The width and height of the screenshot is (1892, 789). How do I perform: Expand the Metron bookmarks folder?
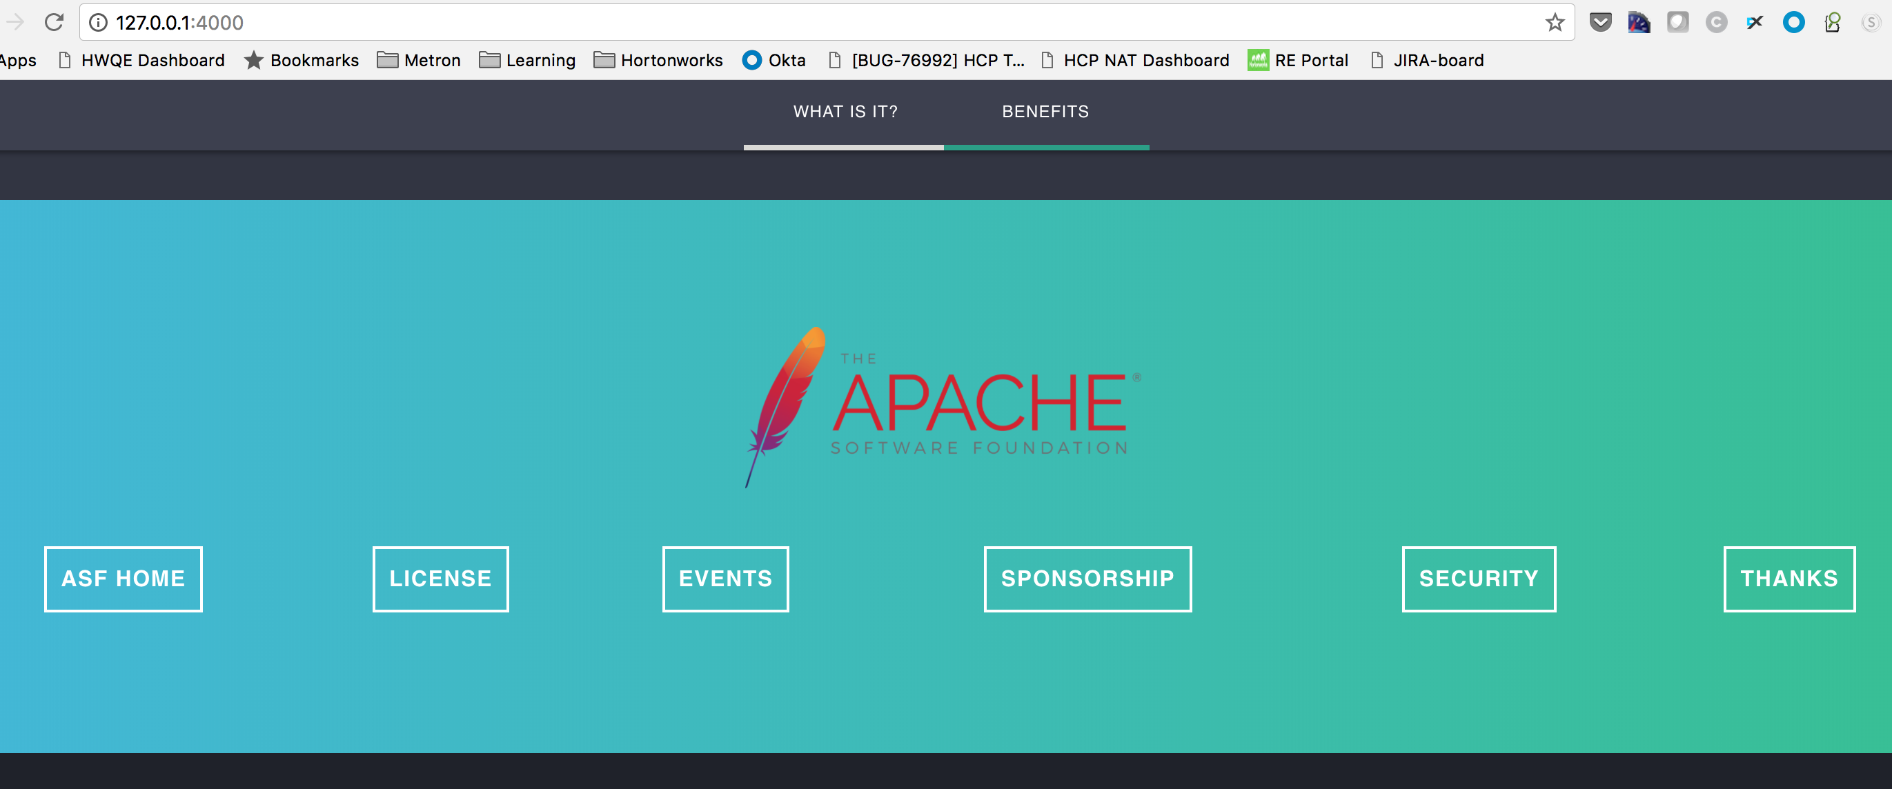(419, 60)
